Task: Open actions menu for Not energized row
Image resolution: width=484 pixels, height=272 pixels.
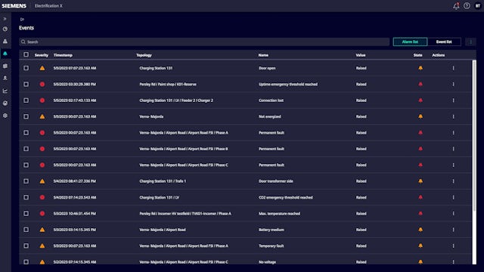Action: click(x=453, y=116)
